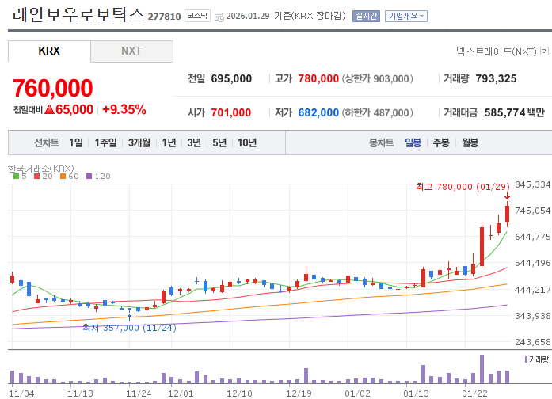Show the 3개월 line chart
This screenshot has width=552, height=399.
pyautogui.click(x=139, y=142)
